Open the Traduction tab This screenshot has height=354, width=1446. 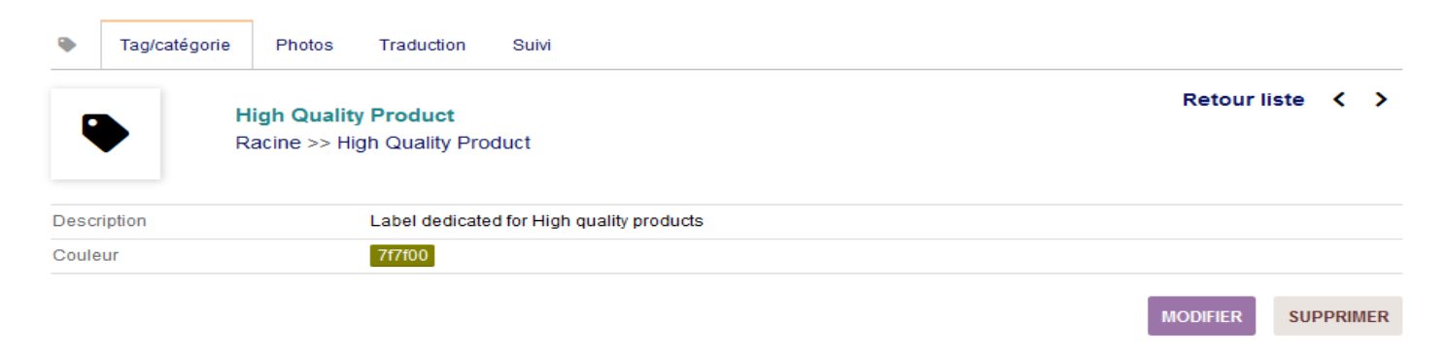coord(422,45)
